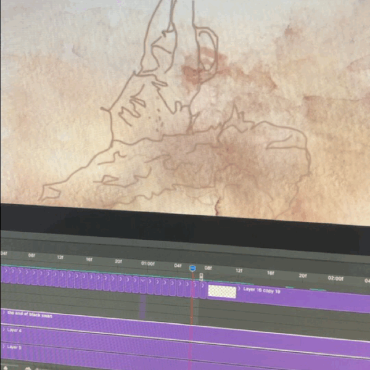Image resolution: width=370 pixels, height=370 pixels.
Task: Click the 20f ruler mark just before 02:00f
Action: tap(303, 276)
